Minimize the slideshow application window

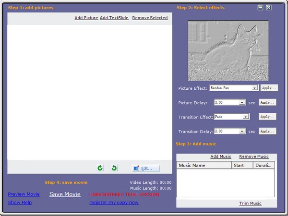[260, 8]
